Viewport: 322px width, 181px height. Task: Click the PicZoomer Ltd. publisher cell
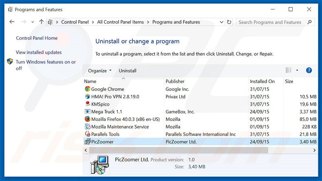pyautogui.click(x=181, y=142)
